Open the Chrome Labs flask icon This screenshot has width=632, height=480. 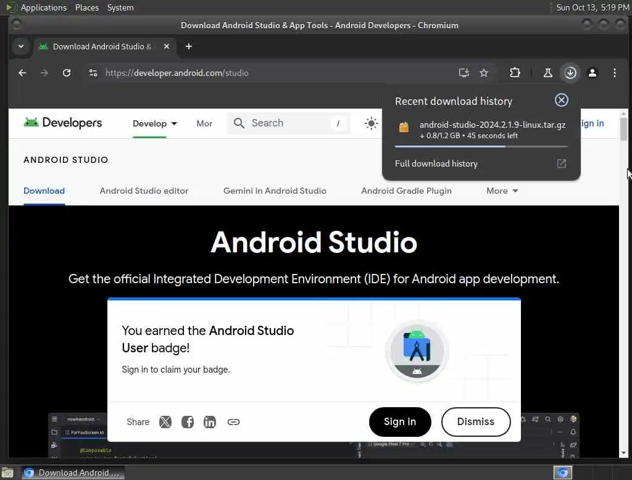point(548,73)
